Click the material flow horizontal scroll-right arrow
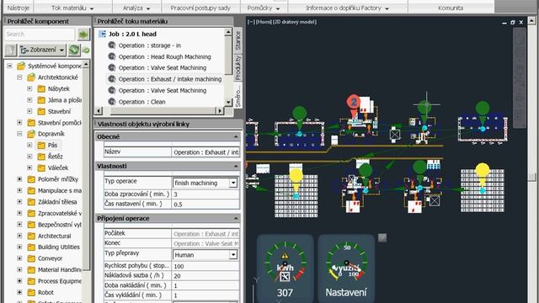The height and width of the screenshot is (303, 539). (x=220, y=110)
